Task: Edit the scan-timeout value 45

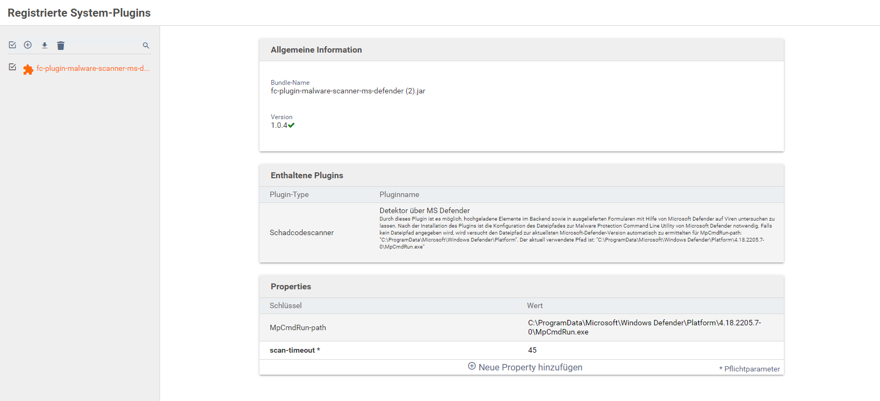Action: (532, 350)
